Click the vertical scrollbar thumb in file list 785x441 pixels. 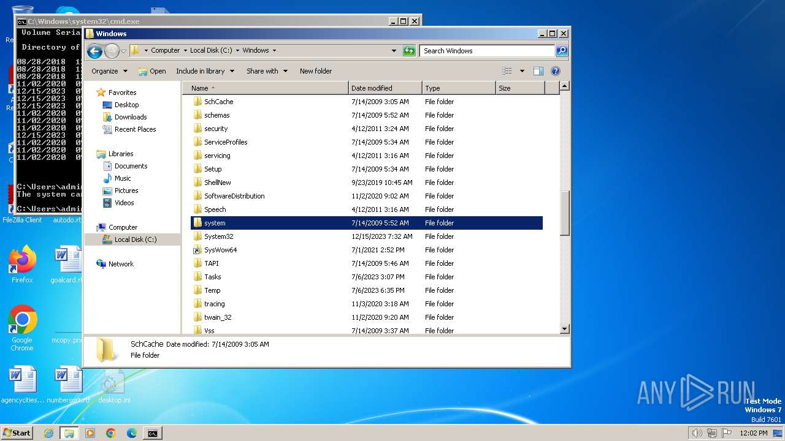pos(565,213)
